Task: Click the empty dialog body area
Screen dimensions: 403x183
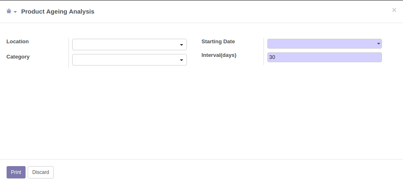Action: point(201,115)
